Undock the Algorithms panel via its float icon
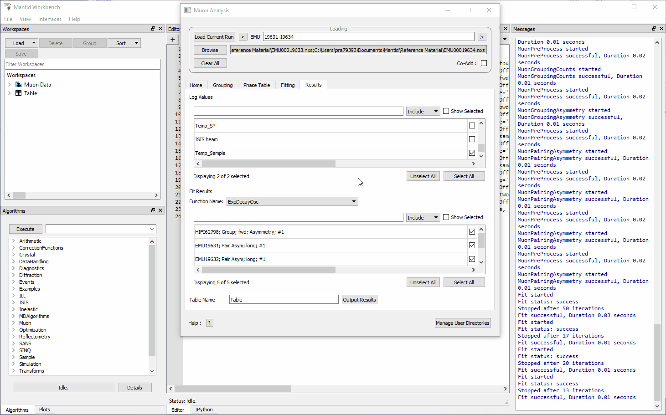This screenshot has width=666, height=415. [x=153, y=210]
